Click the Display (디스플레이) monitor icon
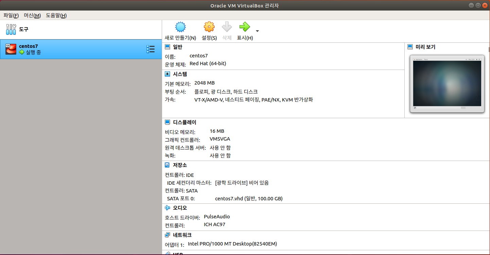Viewport: 490px width, 255px height. click(x=167, y=122)
